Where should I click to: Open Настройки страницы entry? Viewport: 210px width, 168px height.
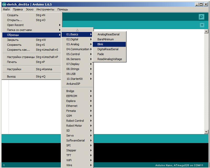pyautogui.click(x=31, y=57)
